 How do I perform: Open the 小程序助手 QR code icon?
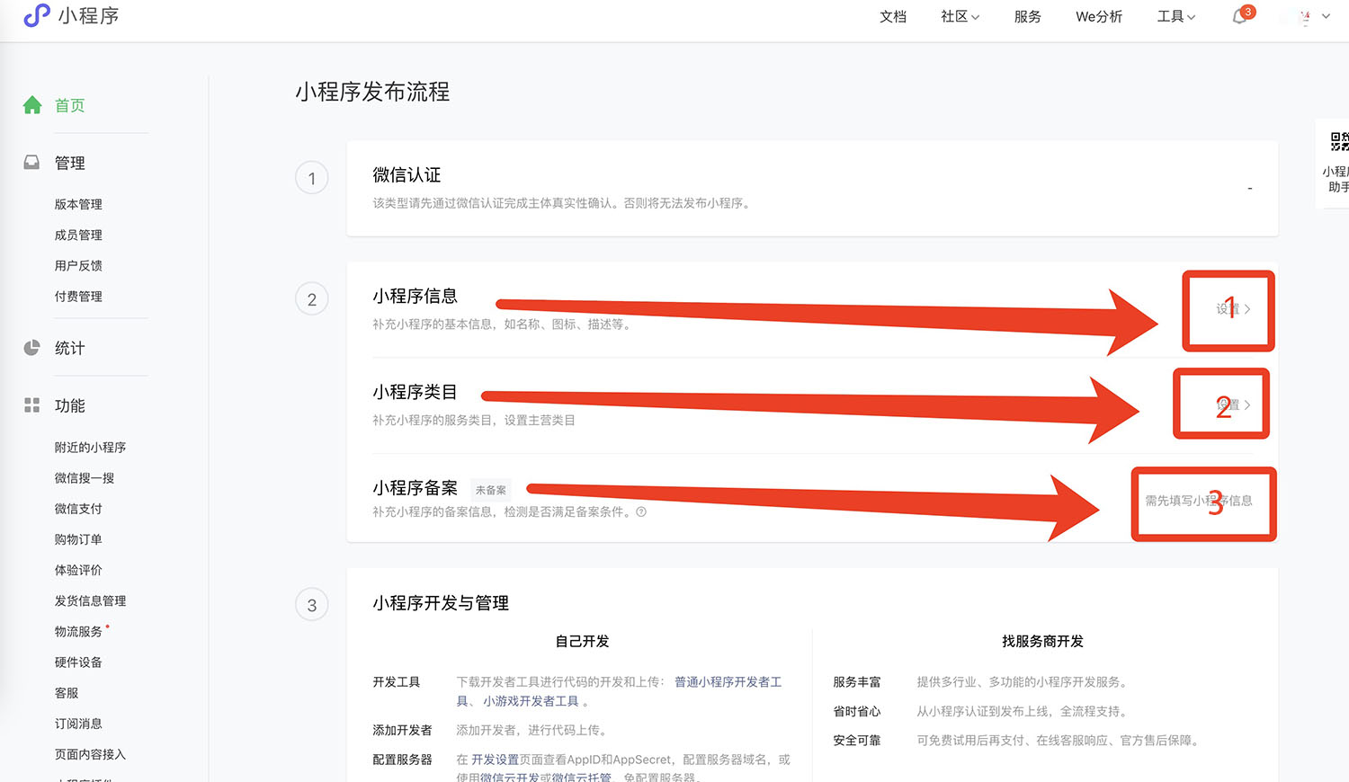coord(1339,141)
